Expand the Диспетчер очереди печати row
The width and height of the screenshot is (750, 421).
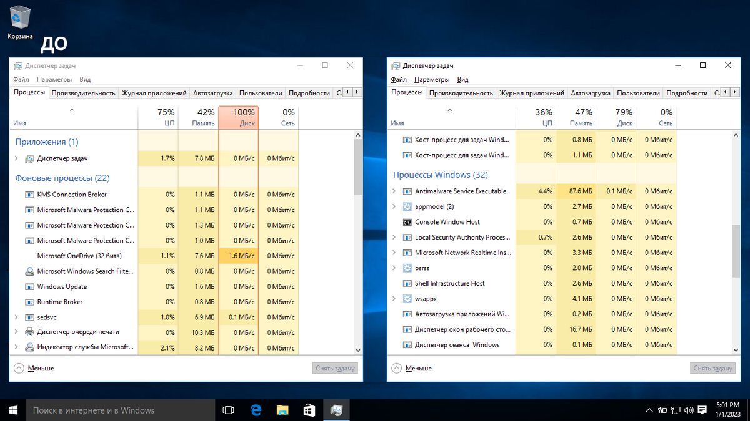point(17,332)
